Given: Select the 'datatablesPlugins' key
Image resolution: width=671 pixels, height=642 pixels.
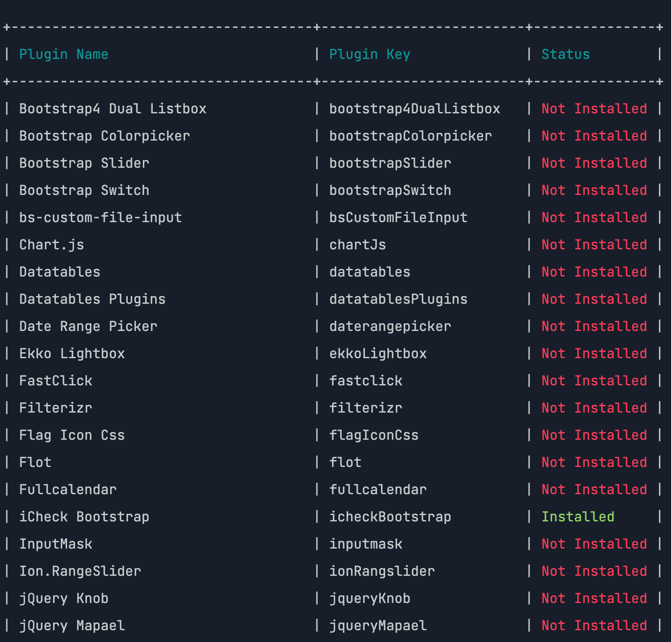Looking at the screenshot, I should 399,299.
